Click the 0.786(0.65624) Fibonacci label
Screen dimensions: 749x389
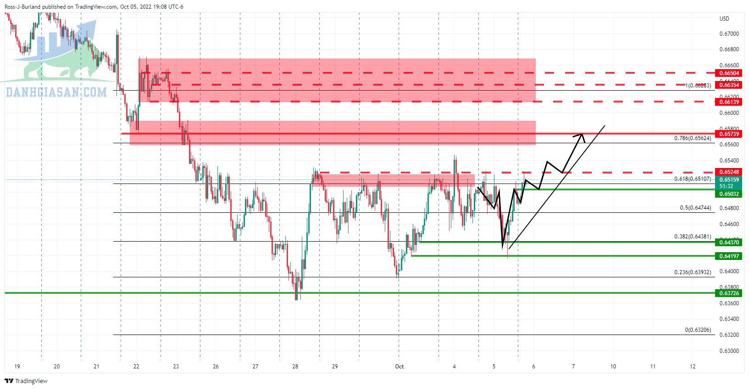click(693, 138)
